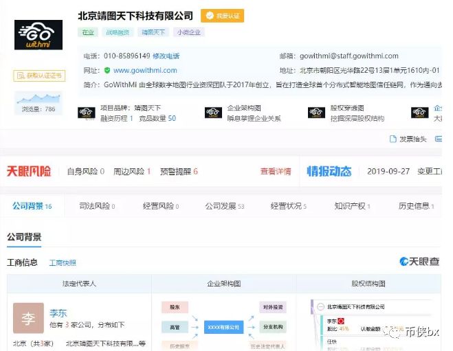Screen dimensions: 453x351
Task: Click the XXXX有限公司 center box
Action: [x=223, y=327]
